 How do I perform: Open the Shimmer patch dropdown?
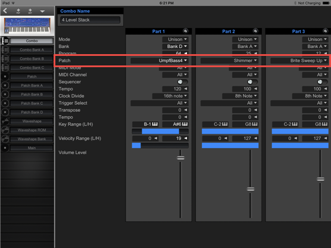click(x=229, y=61)
